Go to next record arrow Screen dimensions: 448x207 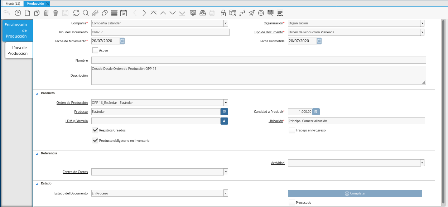pyautogui.click(x=144, y=13)
